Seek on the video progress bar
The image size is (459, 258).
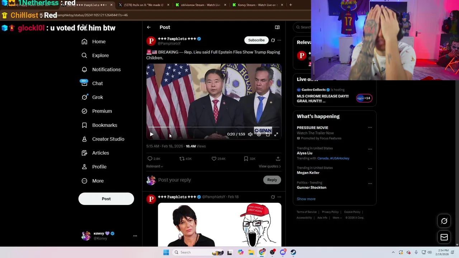click(214, 127)
